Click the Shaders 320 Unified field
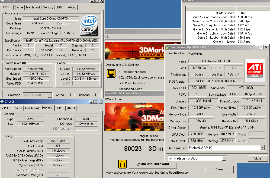 [x=203, y=101]
